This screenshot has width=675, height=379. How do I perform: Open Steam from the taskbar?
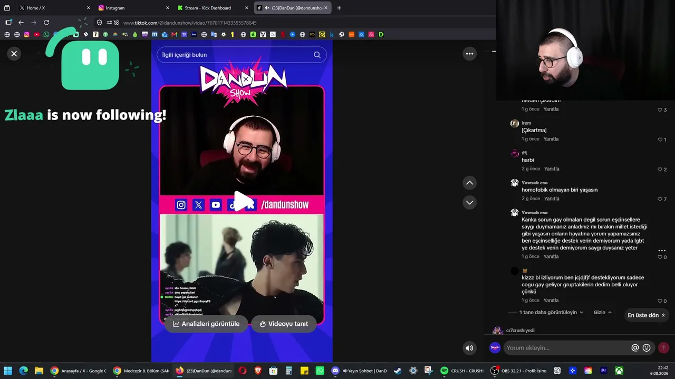(398, 371)
